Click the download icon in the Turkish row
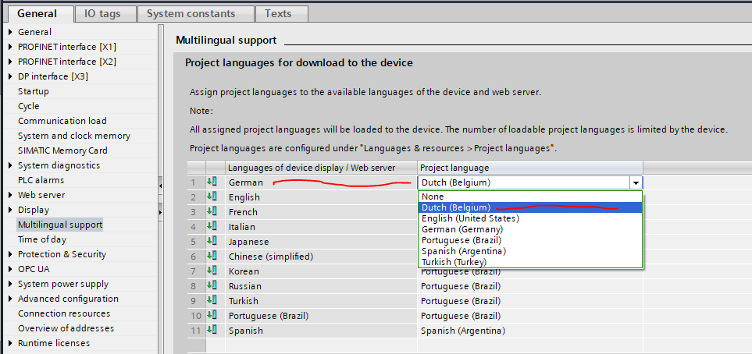 click(x=212, y=301)
